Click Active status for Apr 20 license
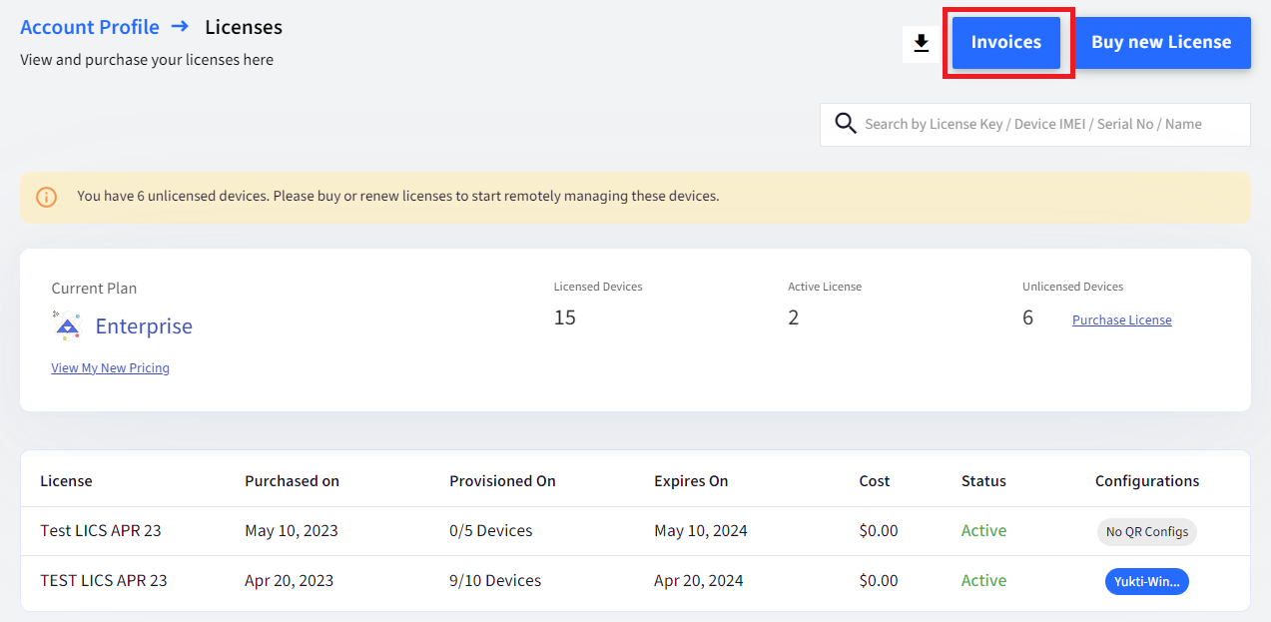This screenshot has width=1271, height=622. coord(983,581)
